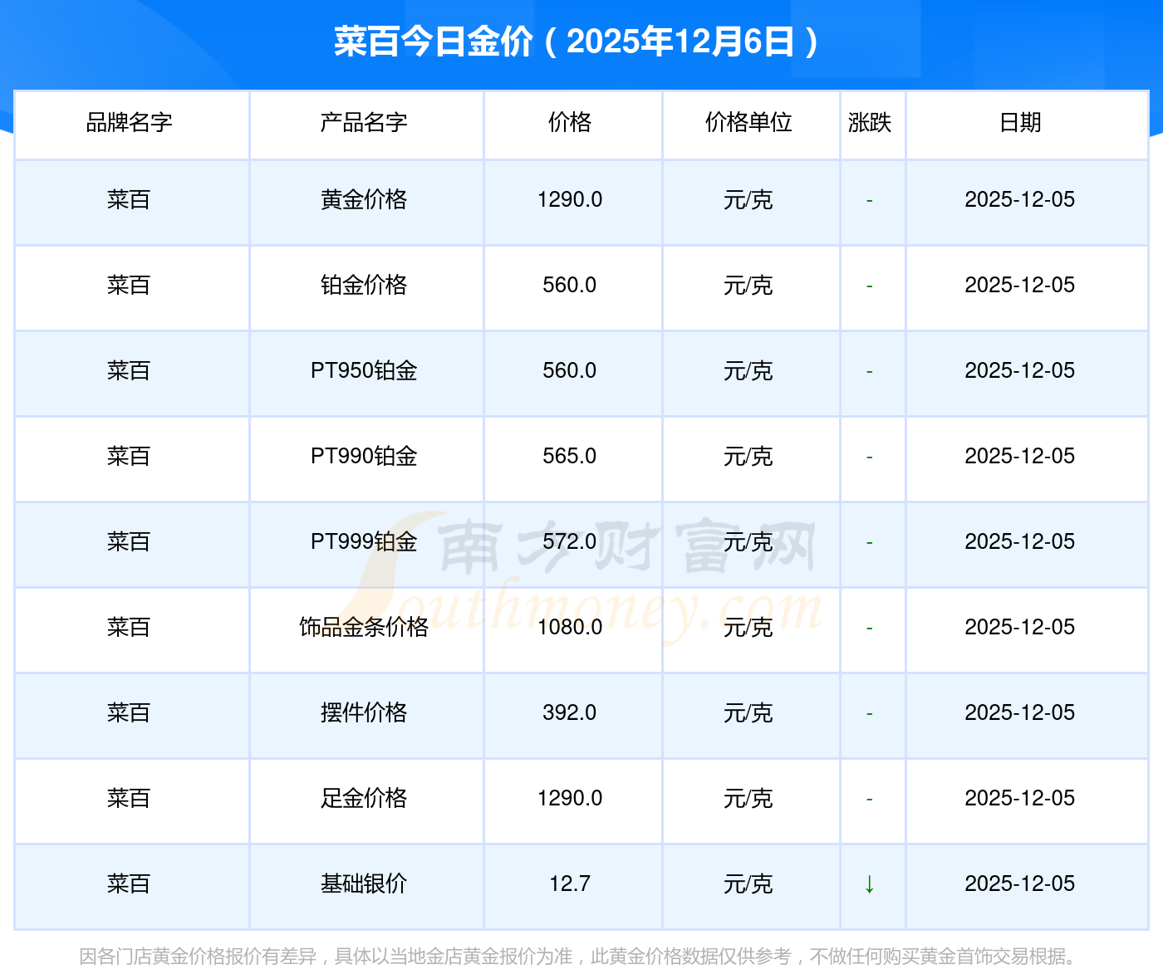1163x969 pixels.
Task: Click the 涨跌 column header
Action: (x=870, y=123)
